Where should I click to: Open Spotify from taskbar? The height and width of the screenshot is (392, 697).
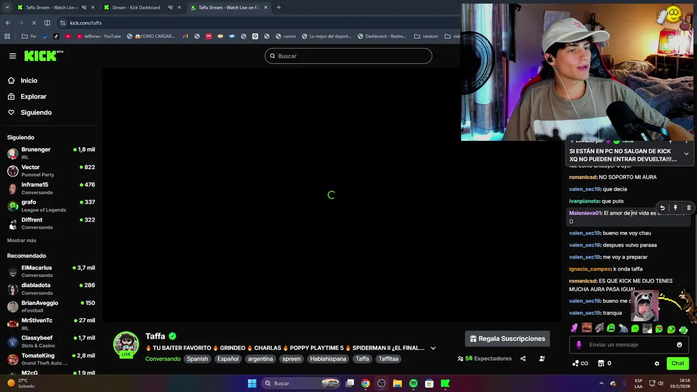pos(413,383)
